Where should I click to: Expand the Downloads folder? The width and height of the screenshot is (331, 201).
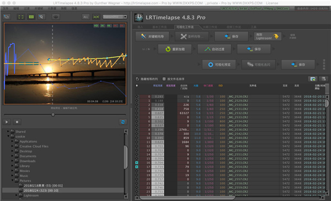pos(12,161)
